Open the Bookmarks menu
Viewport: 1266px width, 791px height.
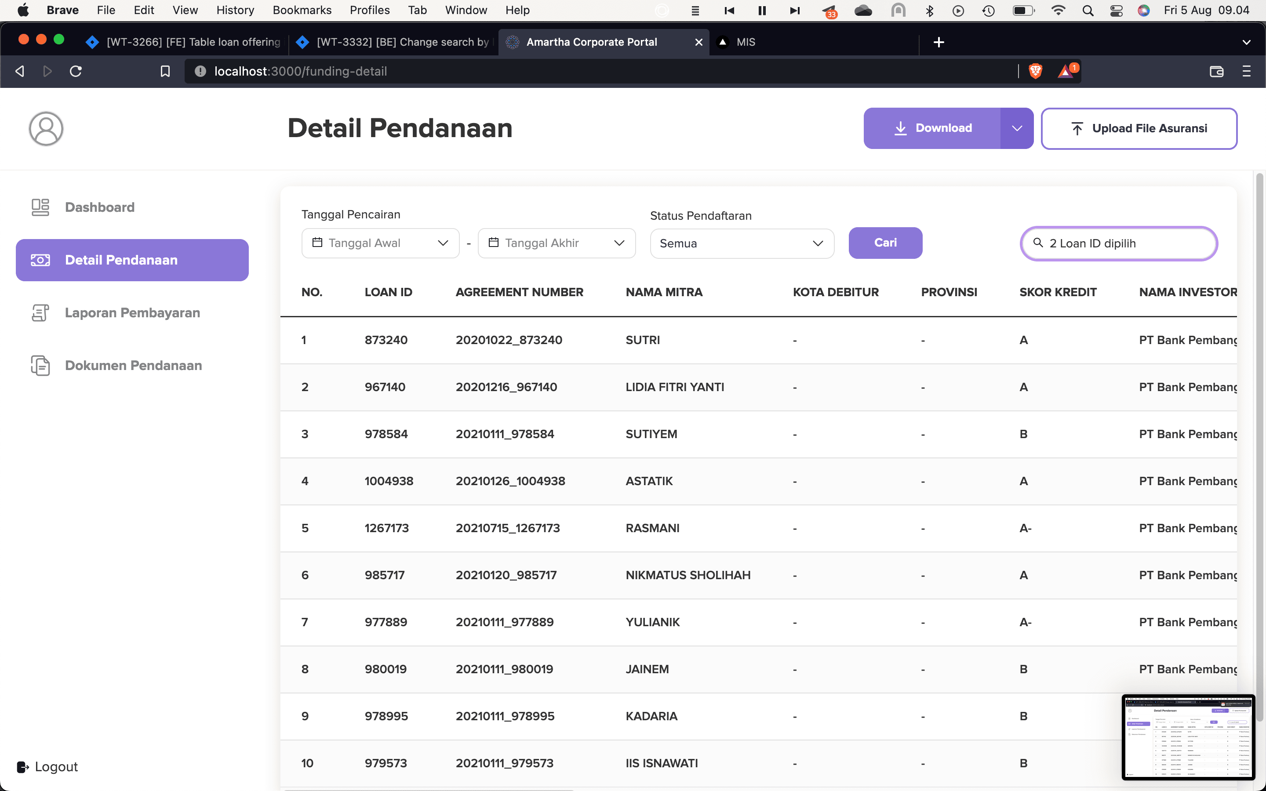[302, 11]
